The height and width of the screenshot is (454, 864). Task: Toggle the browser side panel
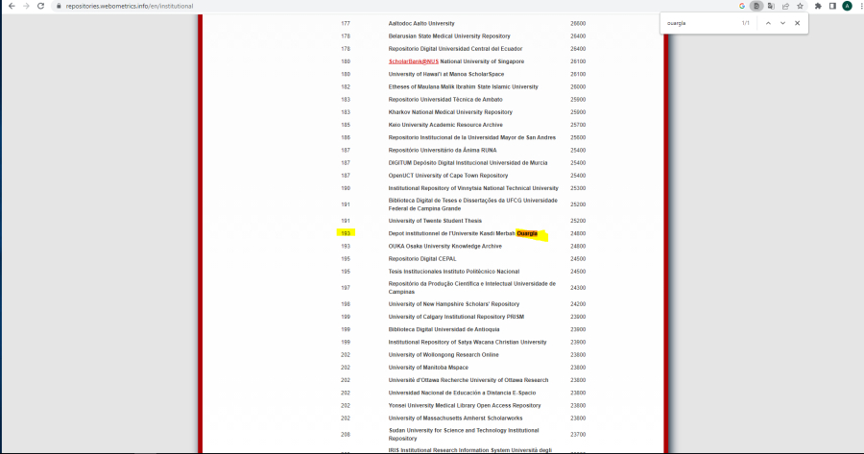[831, 6]
